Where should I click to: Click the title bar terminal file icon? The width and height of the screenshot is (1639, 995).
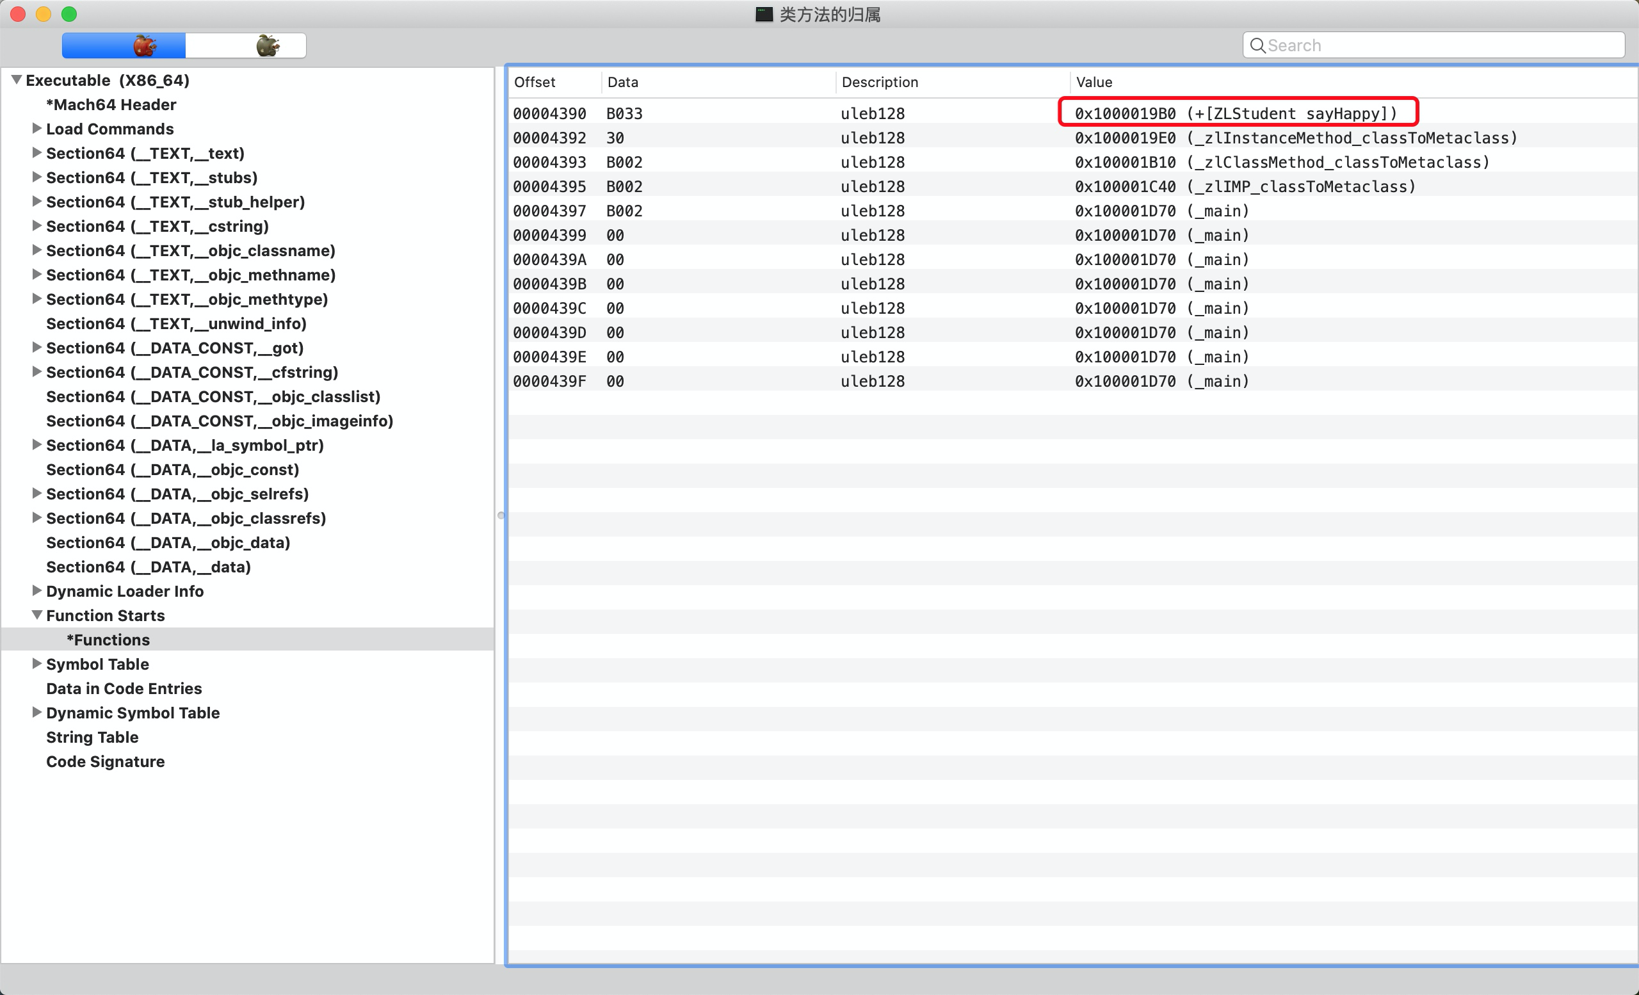point(764,15)
